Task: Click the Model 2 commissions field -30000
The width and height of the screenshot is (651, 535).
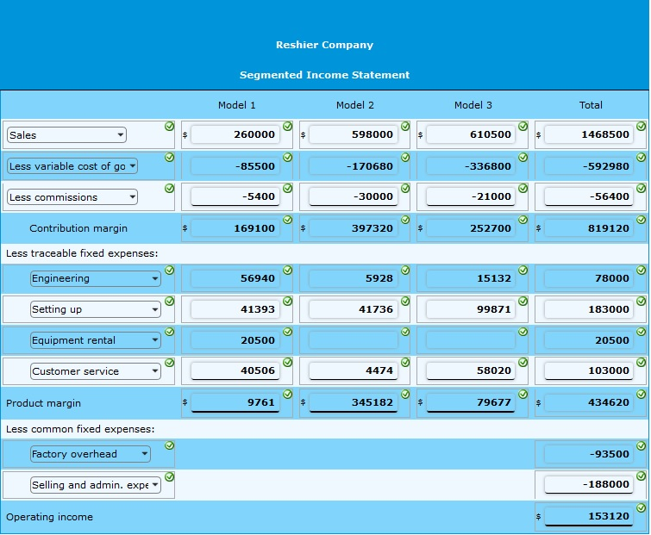Action: coord(354,196)
